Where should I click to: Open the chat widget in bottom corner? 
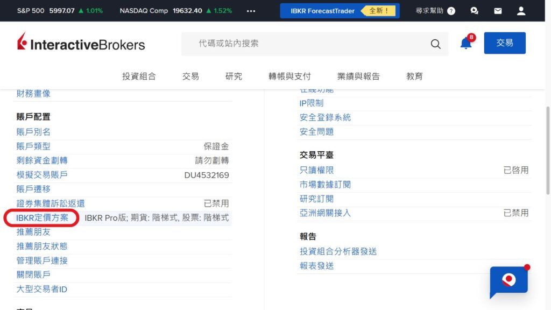click(x=508, y=281)
